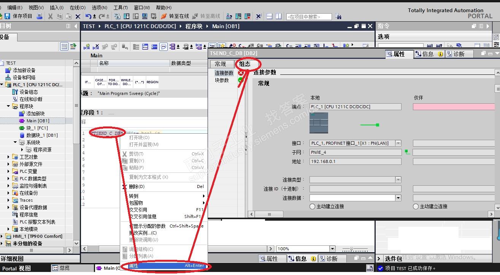Click the download to device icon
The image size is (500, 275).
click(x=126, y=16)
